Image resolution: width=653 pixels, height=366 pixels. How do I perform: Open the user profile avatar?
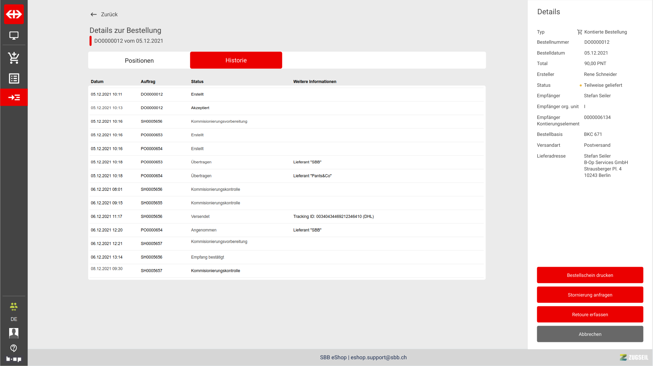point(14,333)
